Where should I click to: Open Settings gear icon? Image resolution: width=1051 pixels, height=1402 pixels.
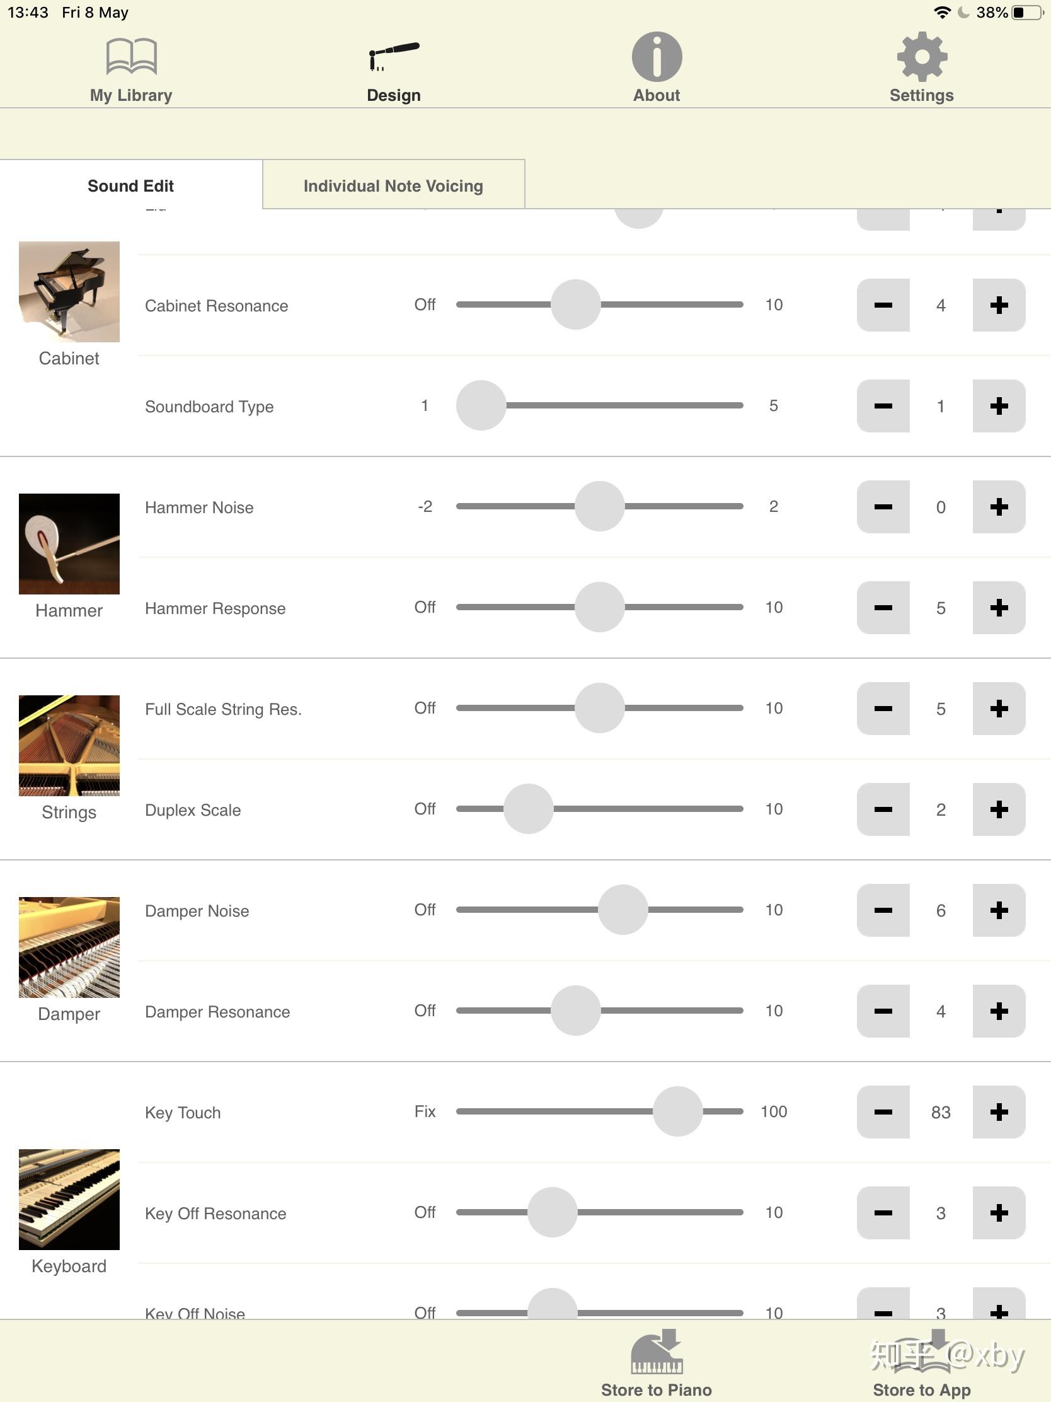point(922,56)
